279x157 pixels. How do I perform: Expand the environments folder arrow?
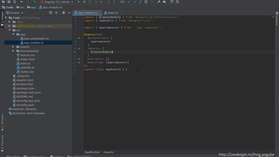(14, 51)
